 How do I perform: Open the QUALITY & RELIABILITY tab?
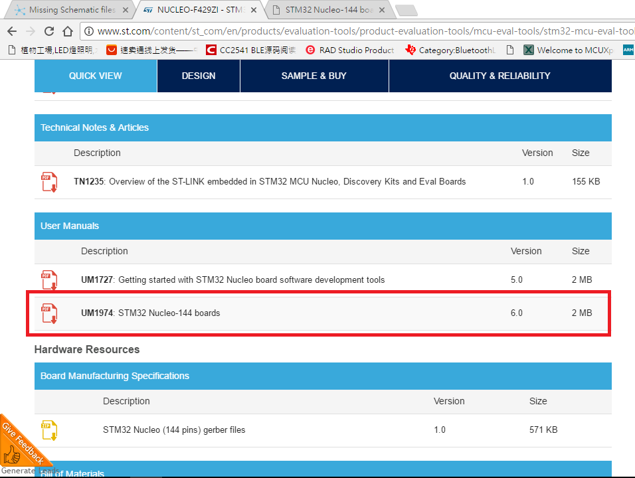500,76
